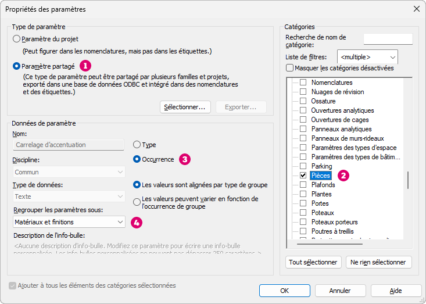The height and width of the screenshot is (304, 426).
Task: Select 'Les valeurs peuvent varier' radio option
Action: click(x=137, y=202)
